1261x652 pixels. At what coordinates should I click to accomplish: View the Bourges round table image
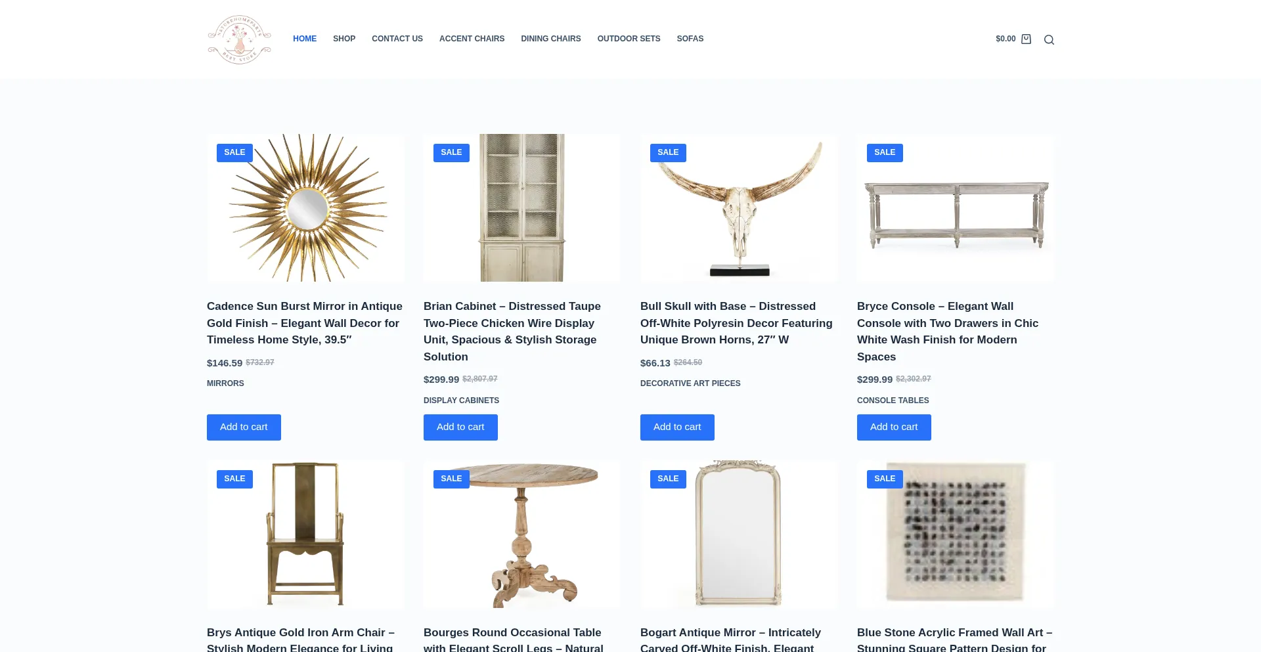(522, 534)
